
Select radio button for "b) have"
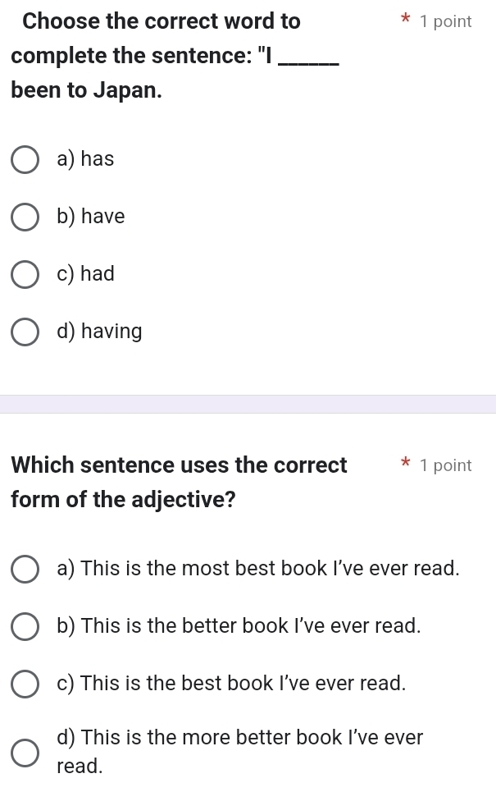tap(25, 217)
